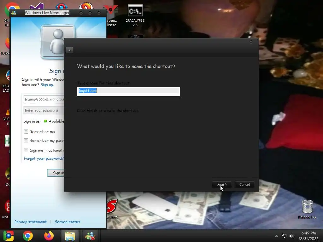Launch Firefox from the taskbar
This screenshot has height=242, width=323.
[49, 236]
